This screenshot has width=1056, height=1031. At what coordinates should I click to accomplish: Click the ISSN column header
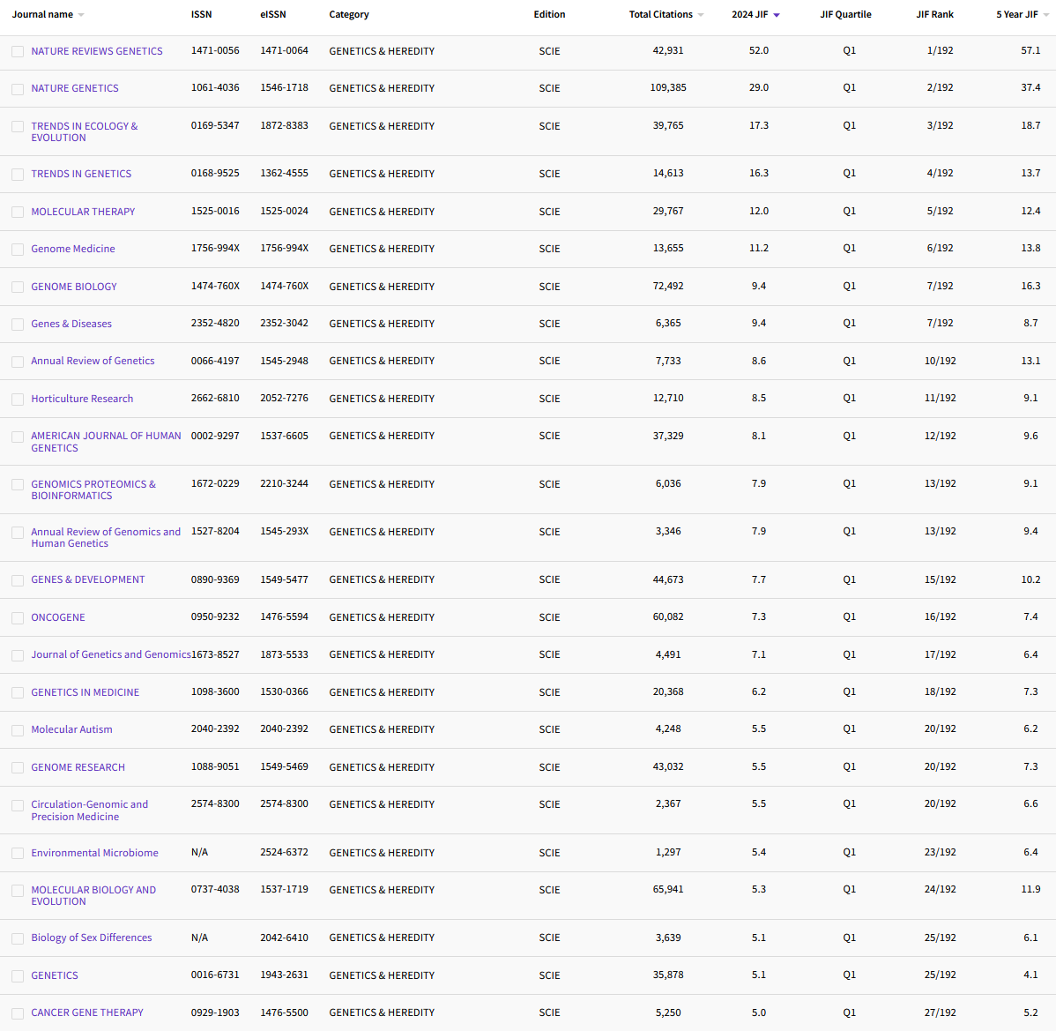(x=202, y=14)
